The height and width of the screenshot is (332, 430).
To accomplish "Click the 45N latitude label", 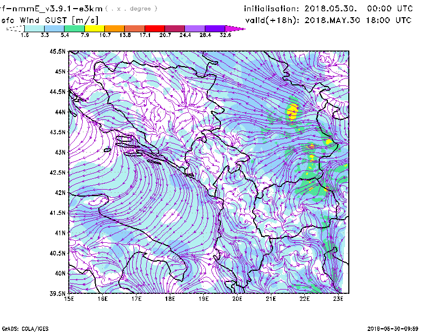I will 60,71.
